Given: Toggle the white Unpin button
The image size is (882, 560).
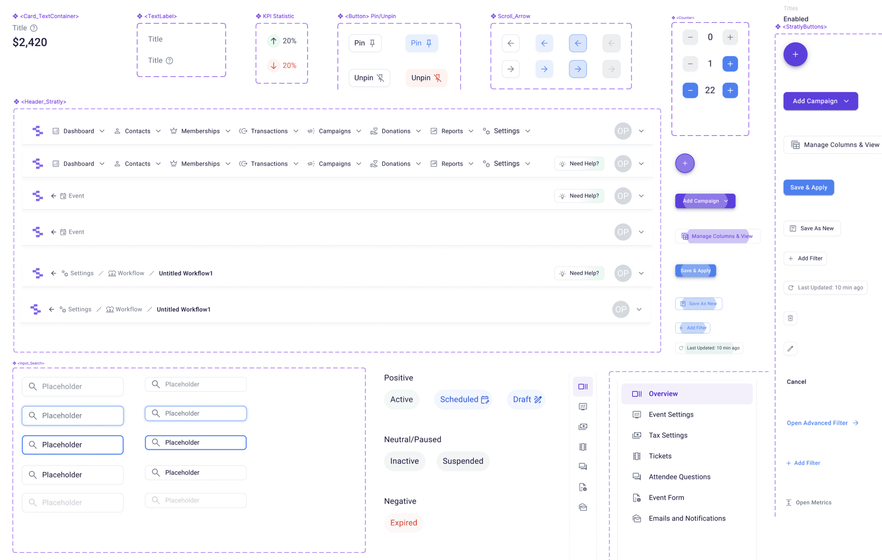Looking at the screenshot, I should [x=369, y=78].
